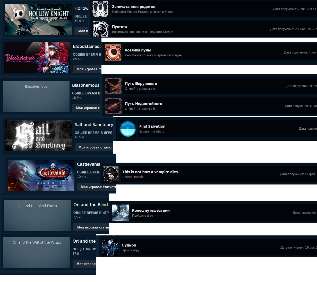Click 'Откройте концовку B.' description

pos(140,109)
